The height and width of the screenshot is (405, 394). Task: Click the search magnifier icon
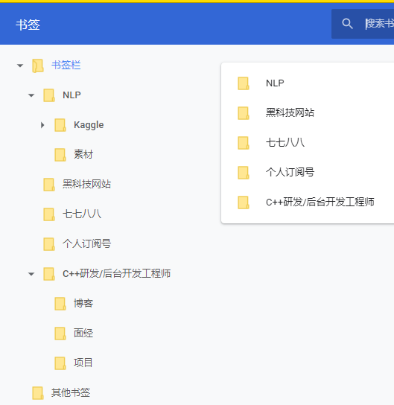coord(347,24)
